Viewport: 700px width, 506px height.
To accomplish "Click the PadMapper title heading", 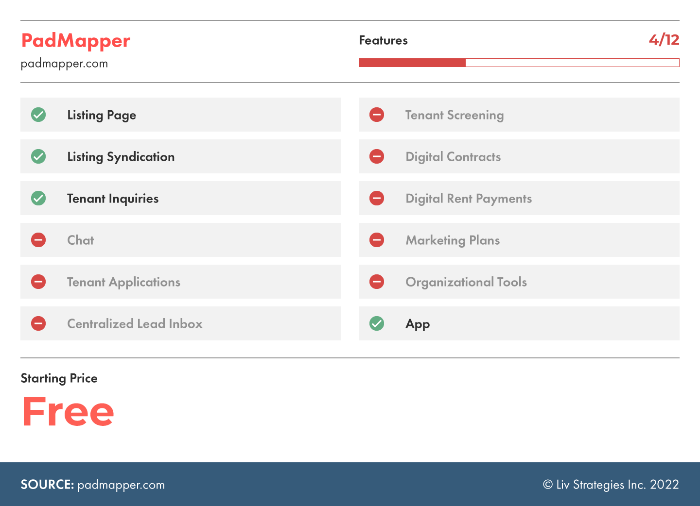I will click(x=76, y=41).
